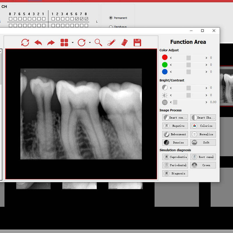
Task: Click the refresh/reload image icon
Action: tap(25, 43)
